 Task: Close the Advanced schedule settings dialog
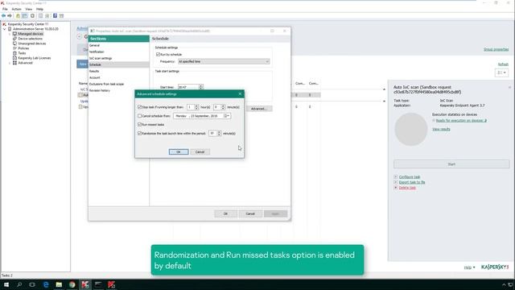click(x=240, y=94)
